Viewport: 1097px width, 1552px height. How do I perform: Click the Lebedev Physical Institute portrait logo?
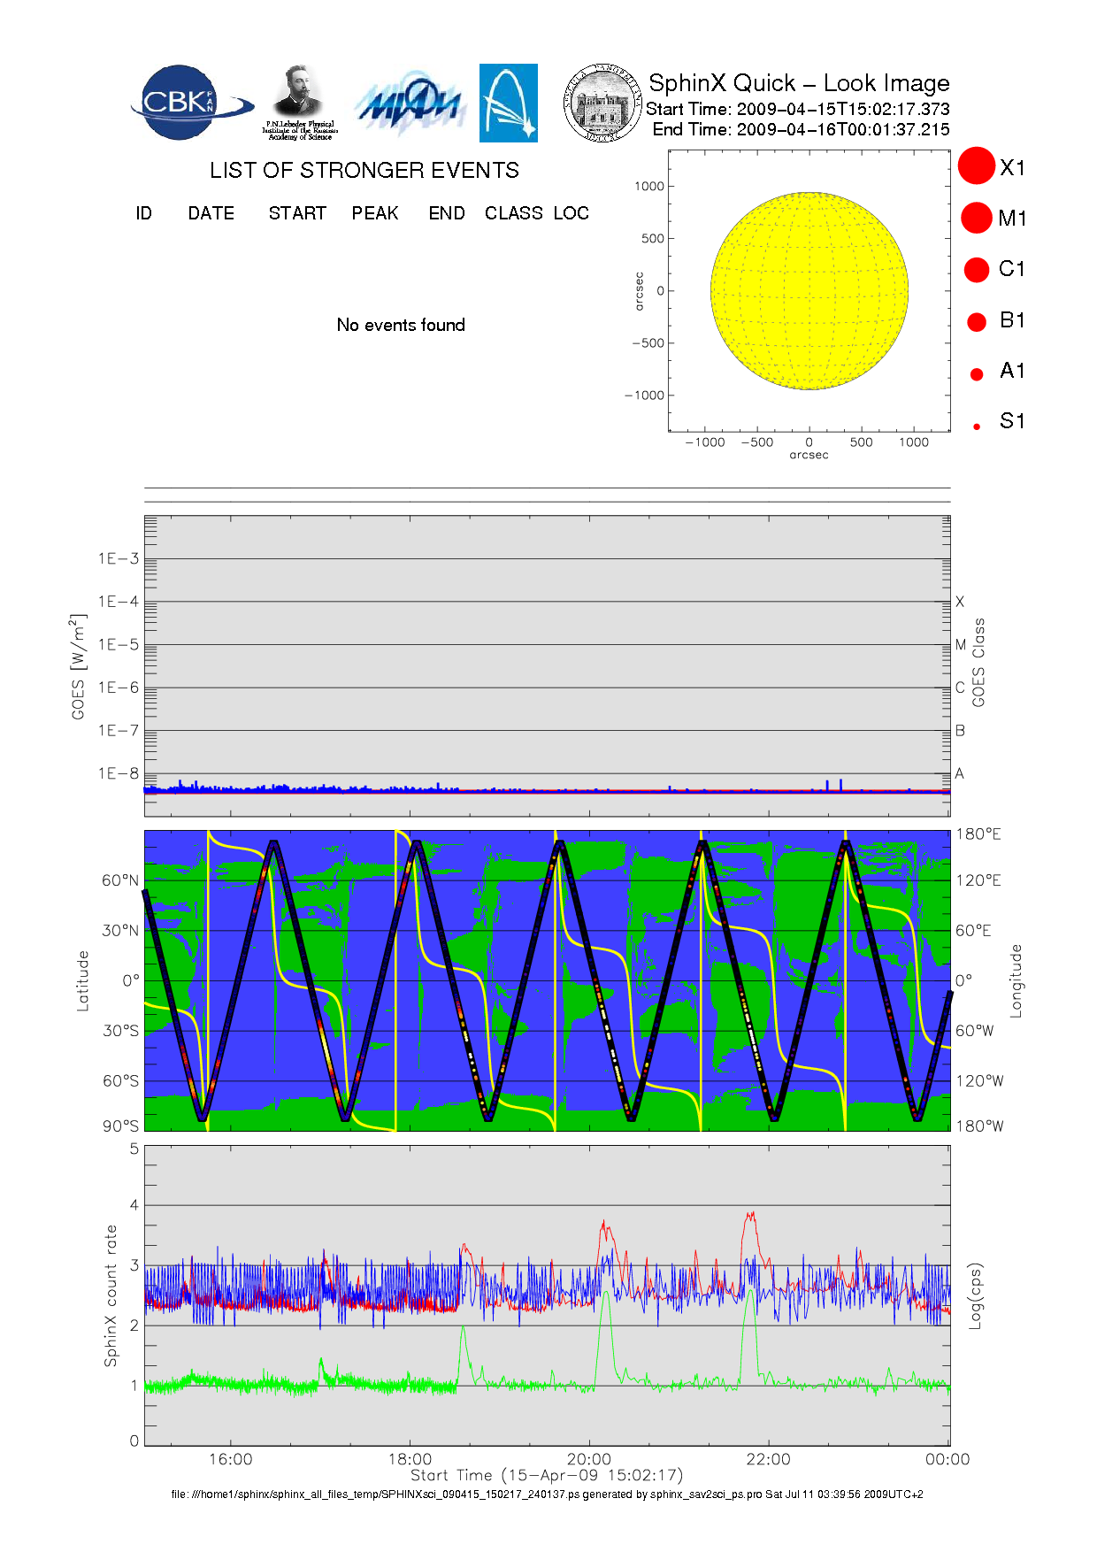pyautogui.click(x=299, y=102)
